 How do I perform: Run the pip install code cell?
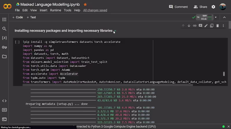17,42
